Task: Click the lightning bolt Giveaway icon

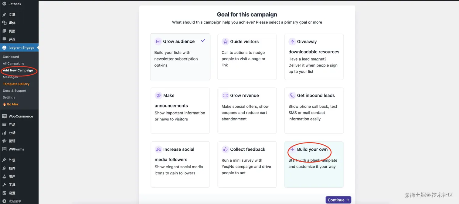Action: click(292, 41)
